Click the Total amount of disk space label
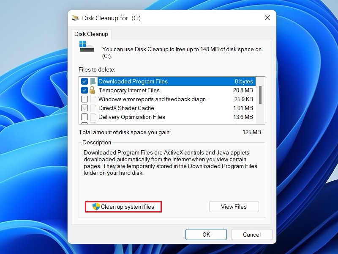This screenshot has height=254, width=338. point(125,132)
